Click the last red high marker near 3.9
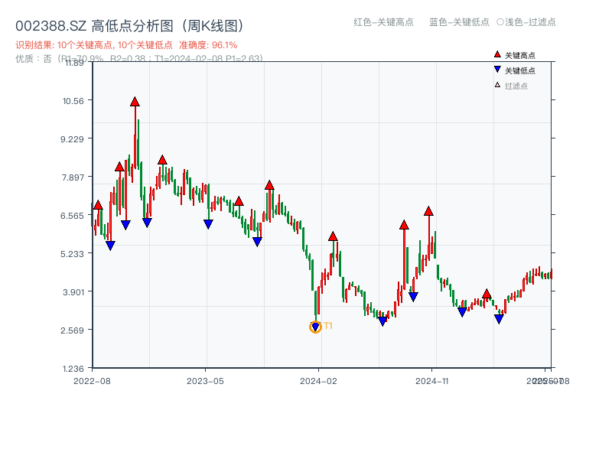 pyautogui.click(x=487, y=294)
